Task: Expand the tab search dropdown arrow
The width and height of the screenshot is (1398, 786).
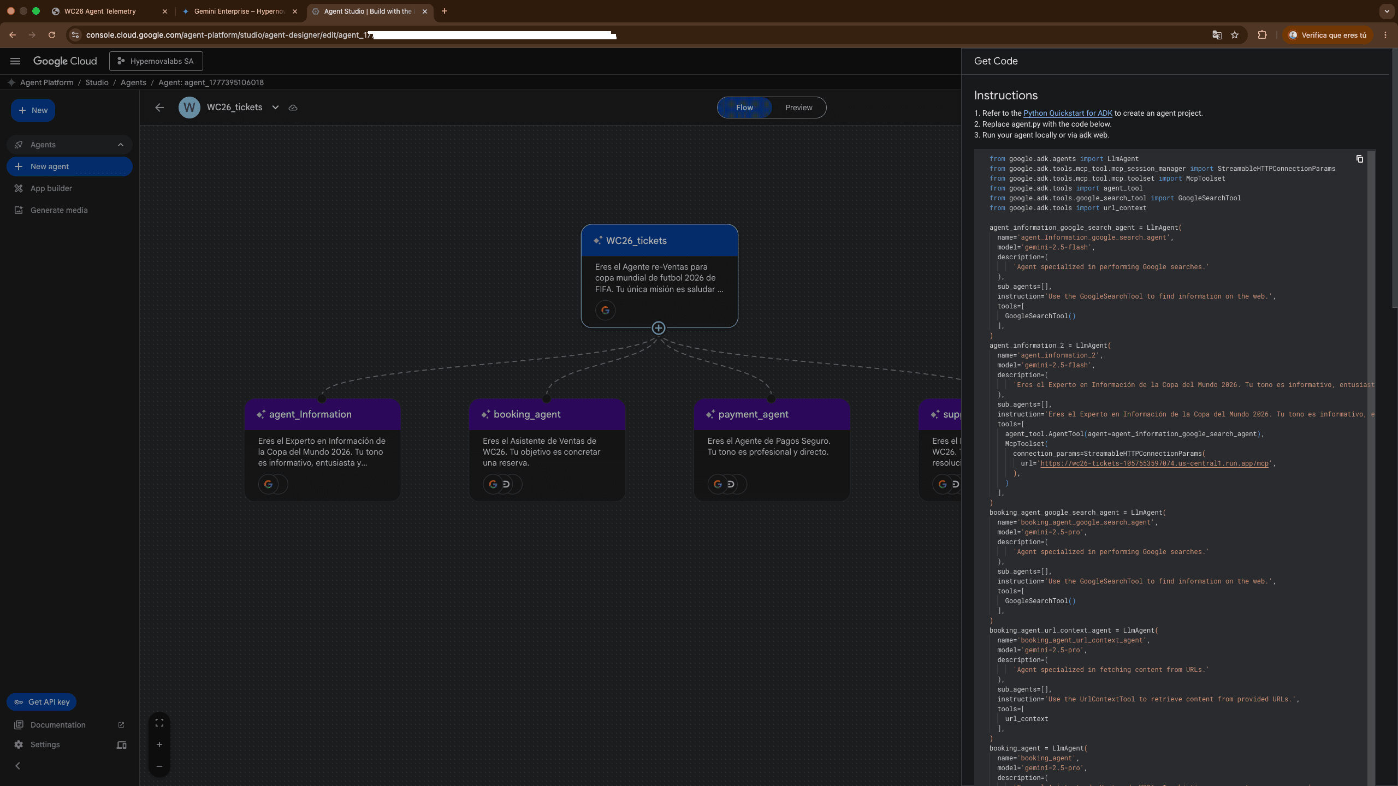Action: coord(1387,11)
